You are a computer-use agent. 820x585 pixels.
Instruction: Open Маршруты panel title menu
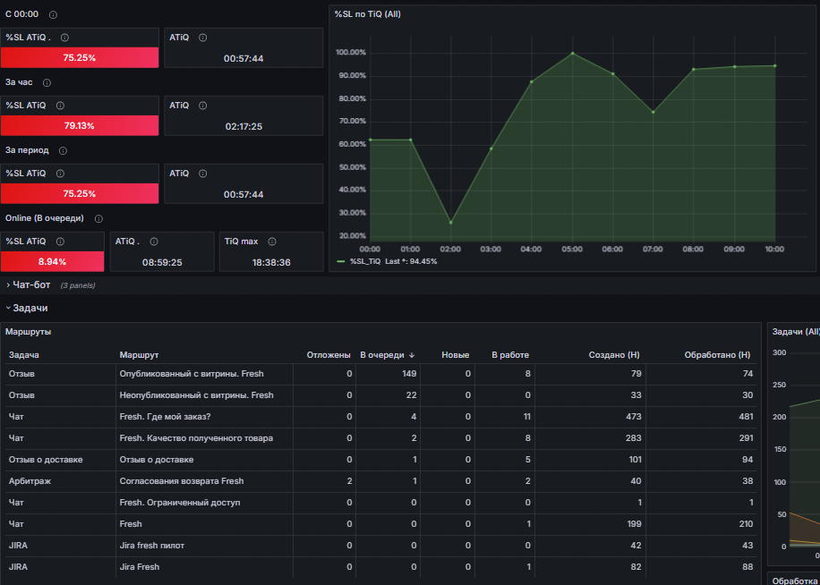29,332
